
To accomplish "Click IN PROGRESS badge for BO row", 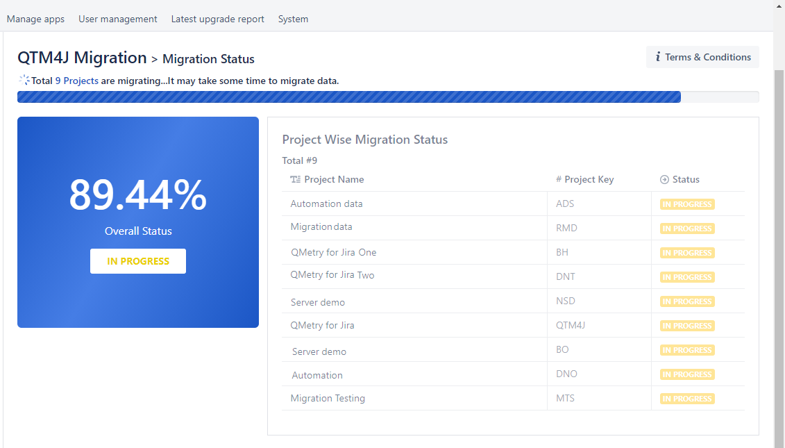I will click(x=687, y=350).
